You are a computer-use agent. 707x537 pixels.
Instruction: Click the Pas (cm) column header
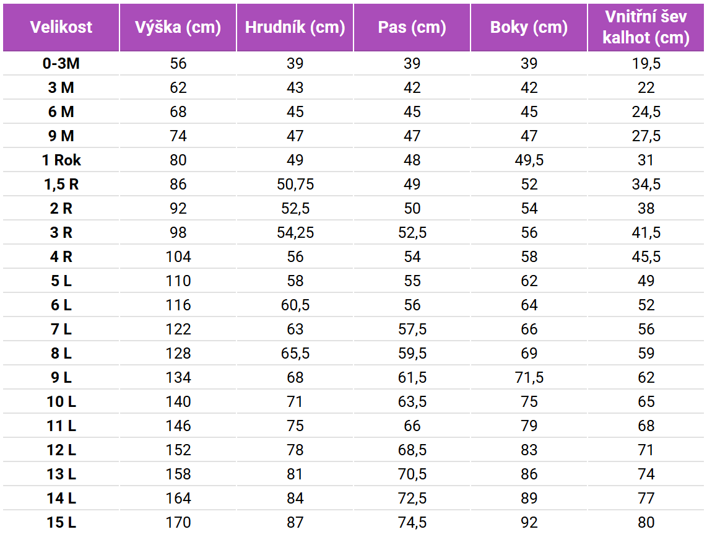(x=412, y=27)
